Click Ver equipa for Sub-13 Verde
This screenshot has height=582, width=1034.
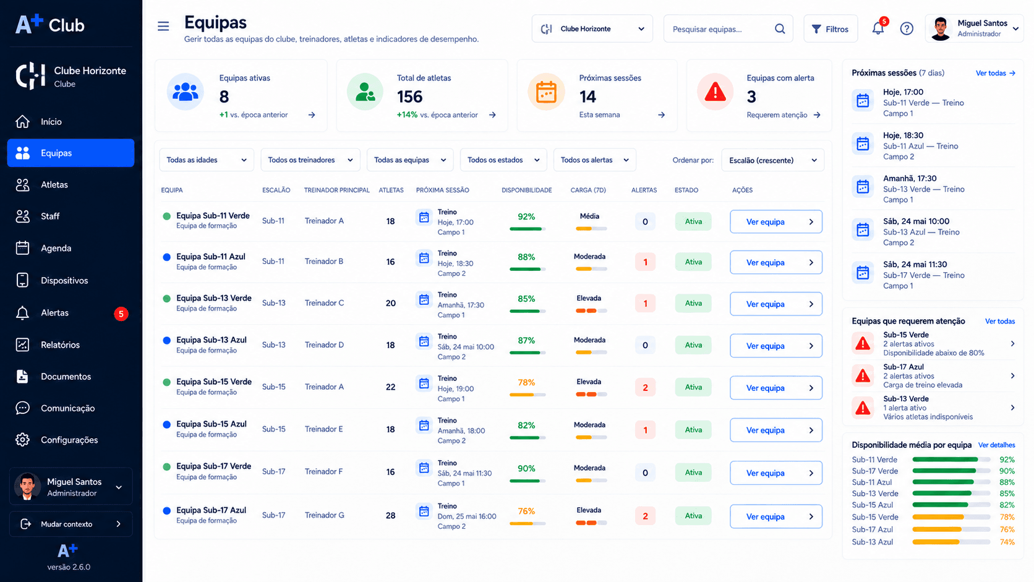click(x=776, y=304)
